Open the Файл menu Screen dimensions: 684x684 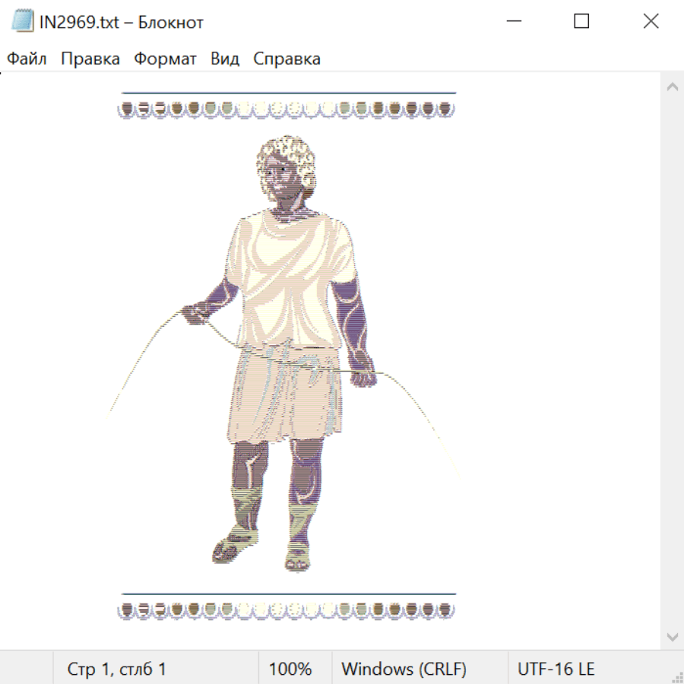coord(27,59)
